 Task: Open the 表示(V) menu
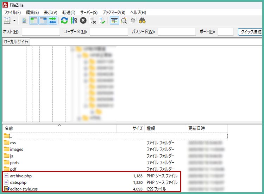50,12
